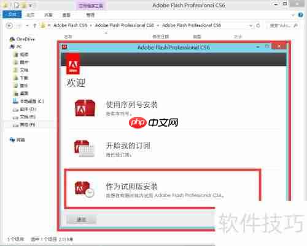This screenshot has width=307, height=246.
Task: Click the OneDrive cloud icon
Action: pyautogui.click(x=12, y=39)
